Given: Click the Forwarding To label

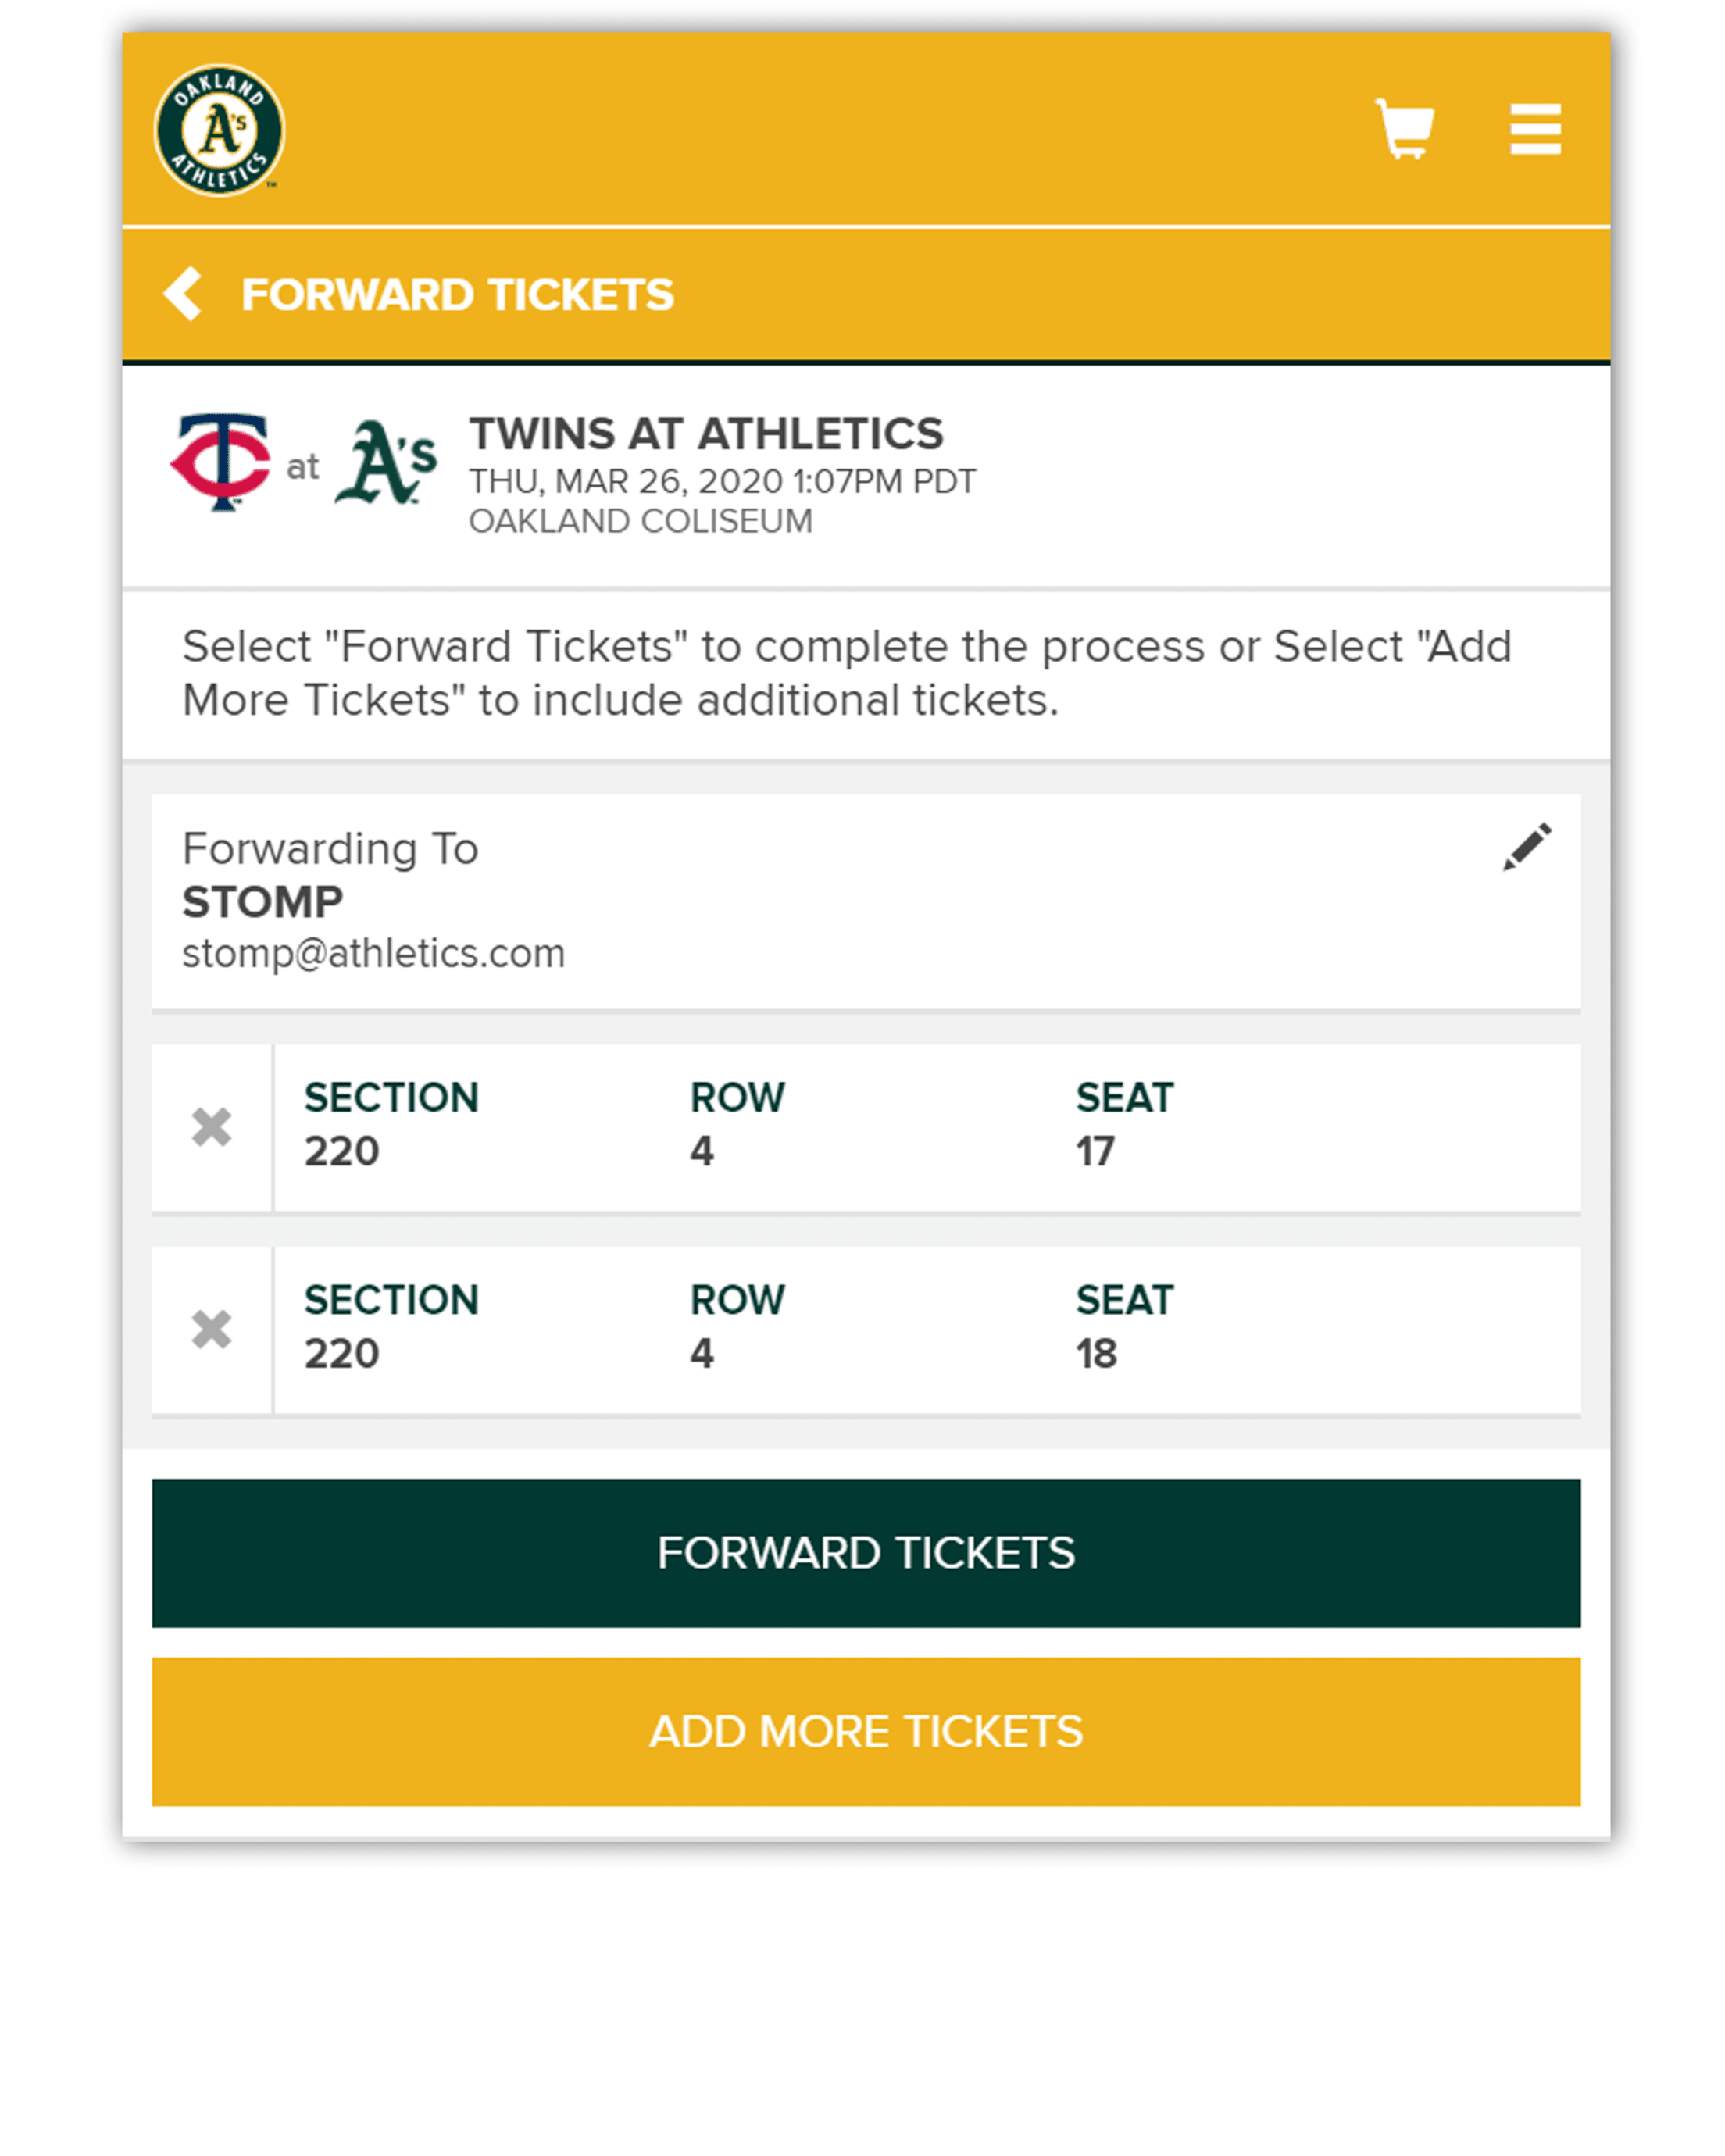Looking at the screenshot, I should 330,848.
